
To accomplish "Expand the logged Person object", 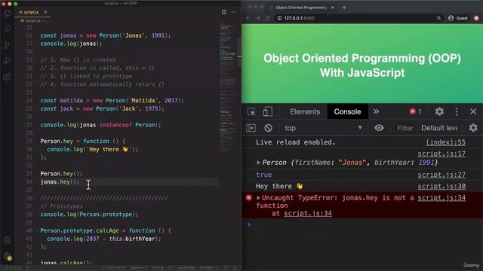I will pyautogui.click(x=258, y=163).
